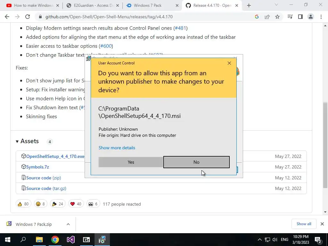
Task: Click the hooray reaction 24
Action: pyautogui.click(x=58, y=204)
